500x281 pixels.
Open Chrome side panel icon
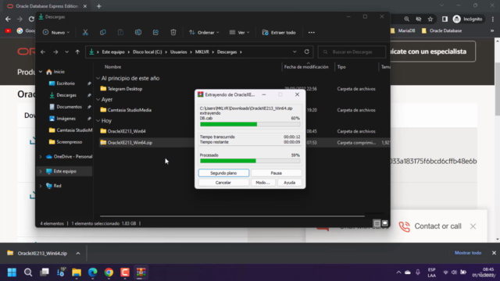(445, 19)
